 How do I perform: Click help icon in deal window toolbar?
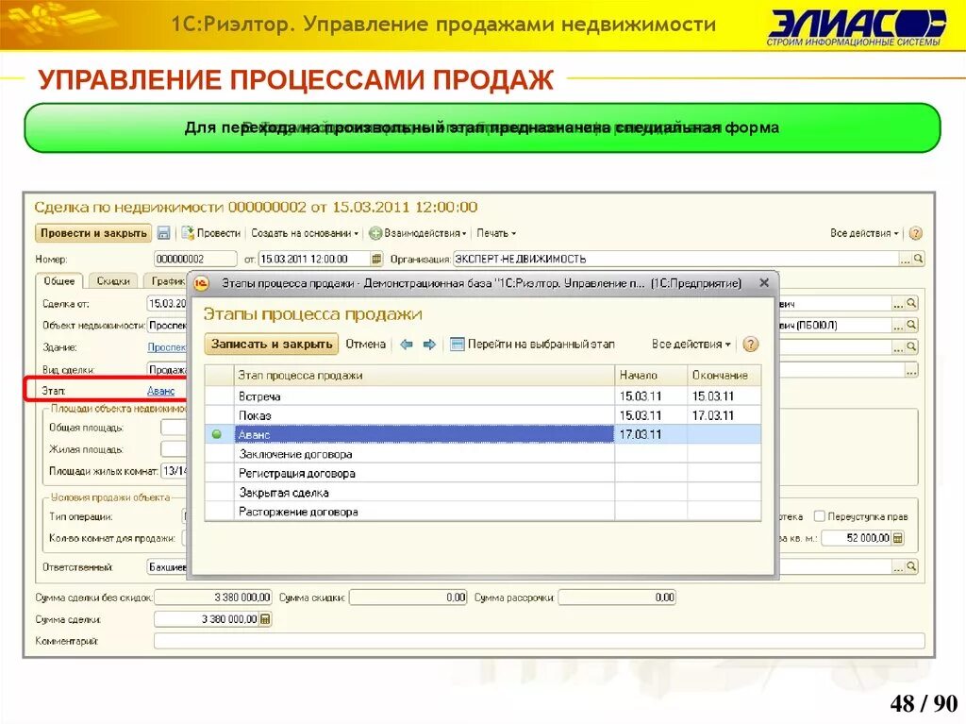[915, 233]
